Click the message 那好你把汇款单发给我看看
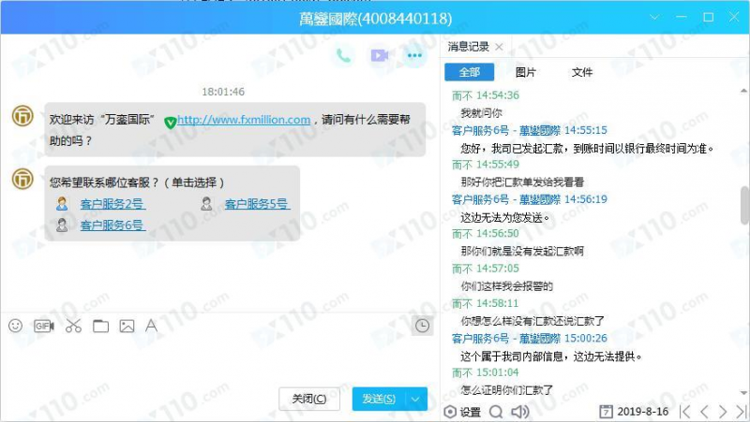This screenshot has height=422, width=750. [x=522, y=182]
